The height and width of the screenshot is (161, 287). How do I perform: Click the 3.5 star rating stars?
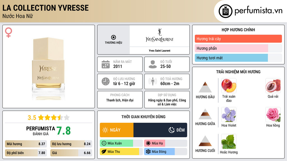click(x=54, y=117)
